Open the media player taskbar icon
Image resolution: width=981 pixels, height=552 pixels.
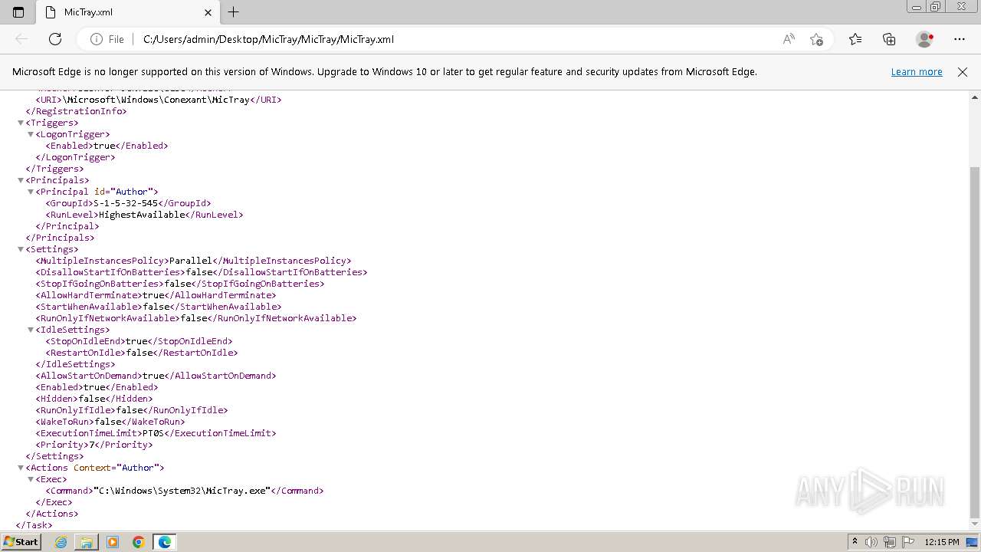point(113,542)
